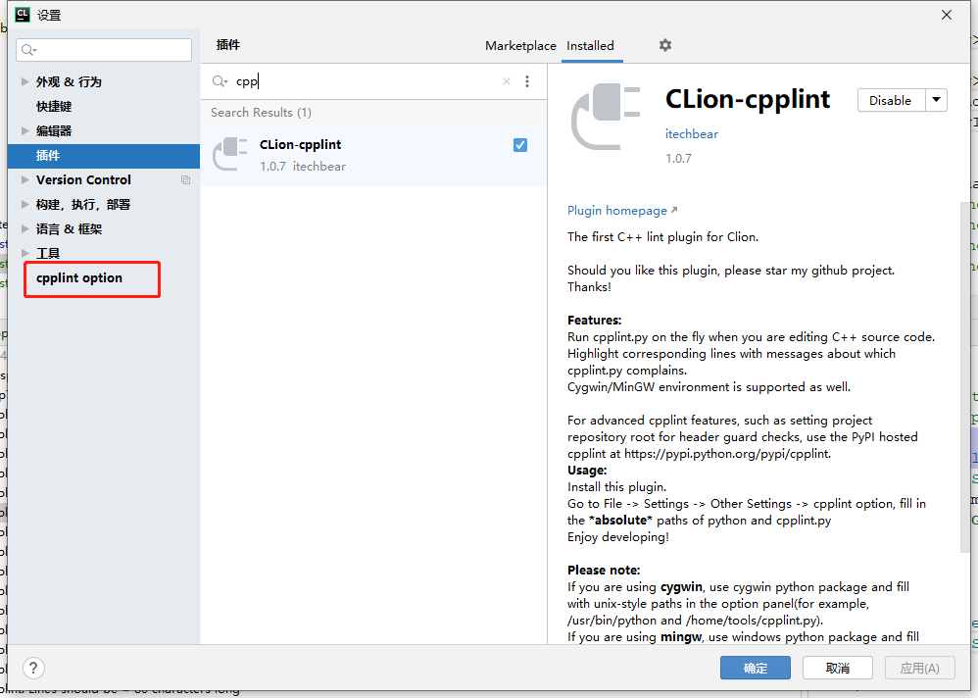Open the itechbear vendor link
This screenshot has height=698, width=978.
(692, 134)
